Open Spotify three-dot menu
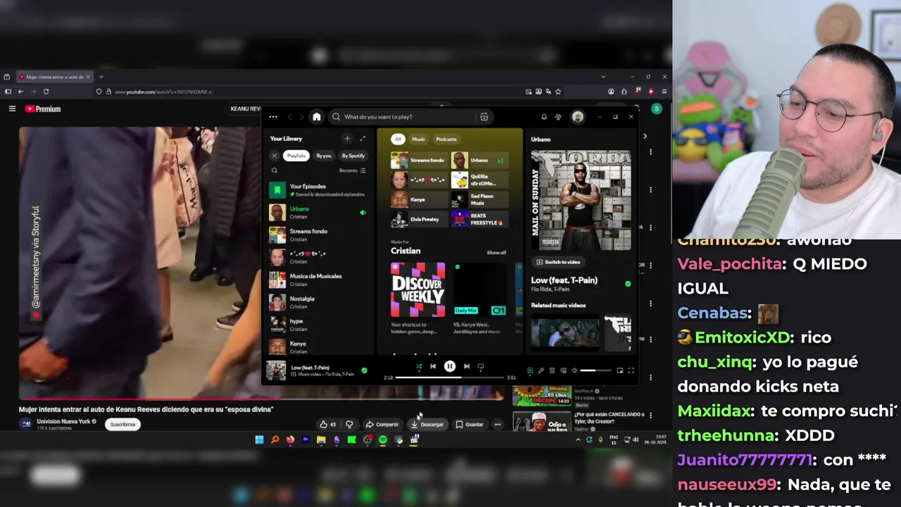The width and height of the screenshot is (901, 507). pyautogui.click(x=273, y=117)
